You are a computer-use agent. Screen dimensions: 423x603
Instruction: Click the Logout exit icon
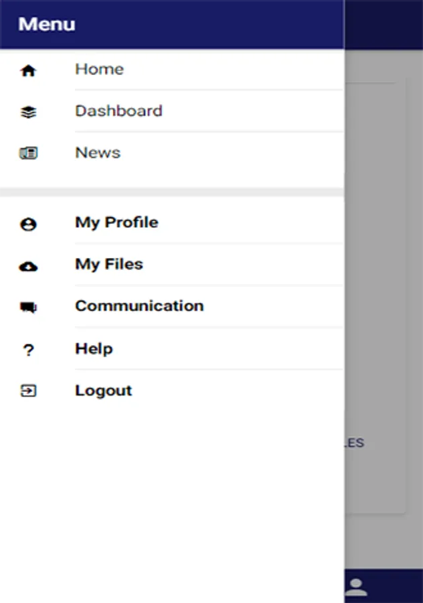[28, 391]
